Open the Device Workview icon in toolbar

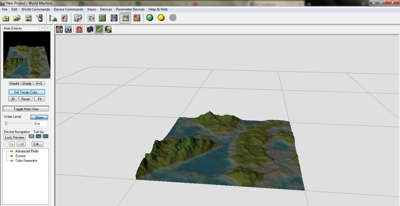(91, 18)
